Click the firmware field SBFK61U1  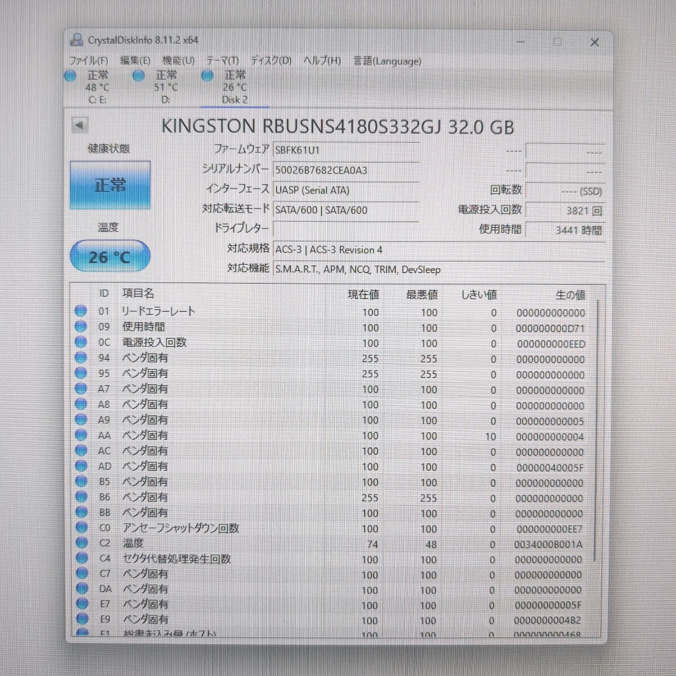point(345,150)
